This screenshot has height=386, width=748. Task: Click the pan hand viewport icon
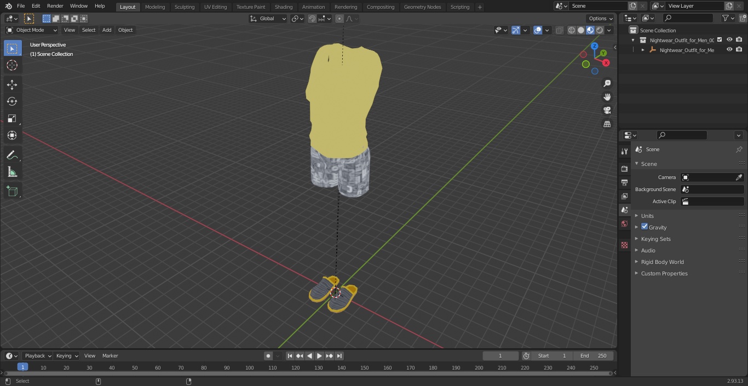607,97
